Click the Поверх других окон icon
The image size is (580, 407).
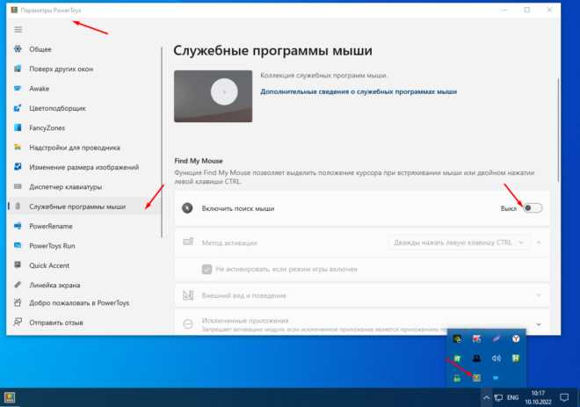[x=18, y=69]
